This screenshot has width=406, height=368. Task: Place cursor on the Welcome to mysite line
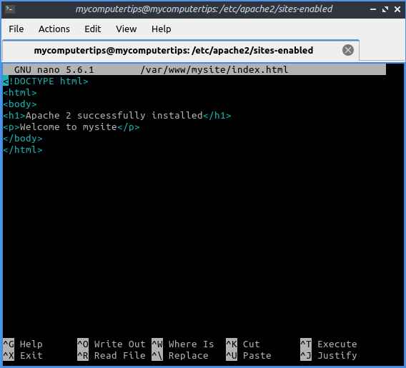pos(71,126)
